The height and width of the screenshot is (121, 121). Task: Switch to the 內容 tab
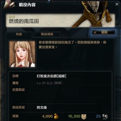19,34
